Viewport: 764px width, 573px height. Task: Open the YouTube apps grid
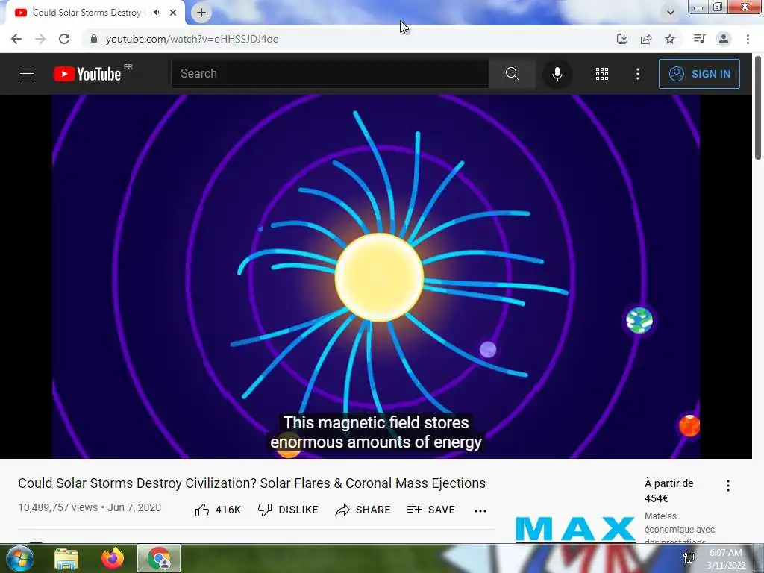tap(602, 74)
